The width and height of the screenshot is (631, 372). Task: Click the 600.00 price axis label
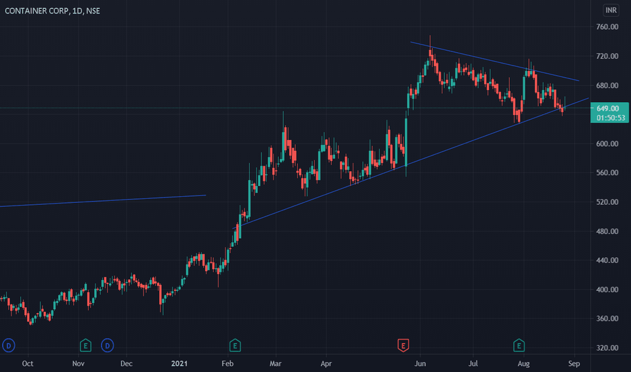[x=607, y=143]
